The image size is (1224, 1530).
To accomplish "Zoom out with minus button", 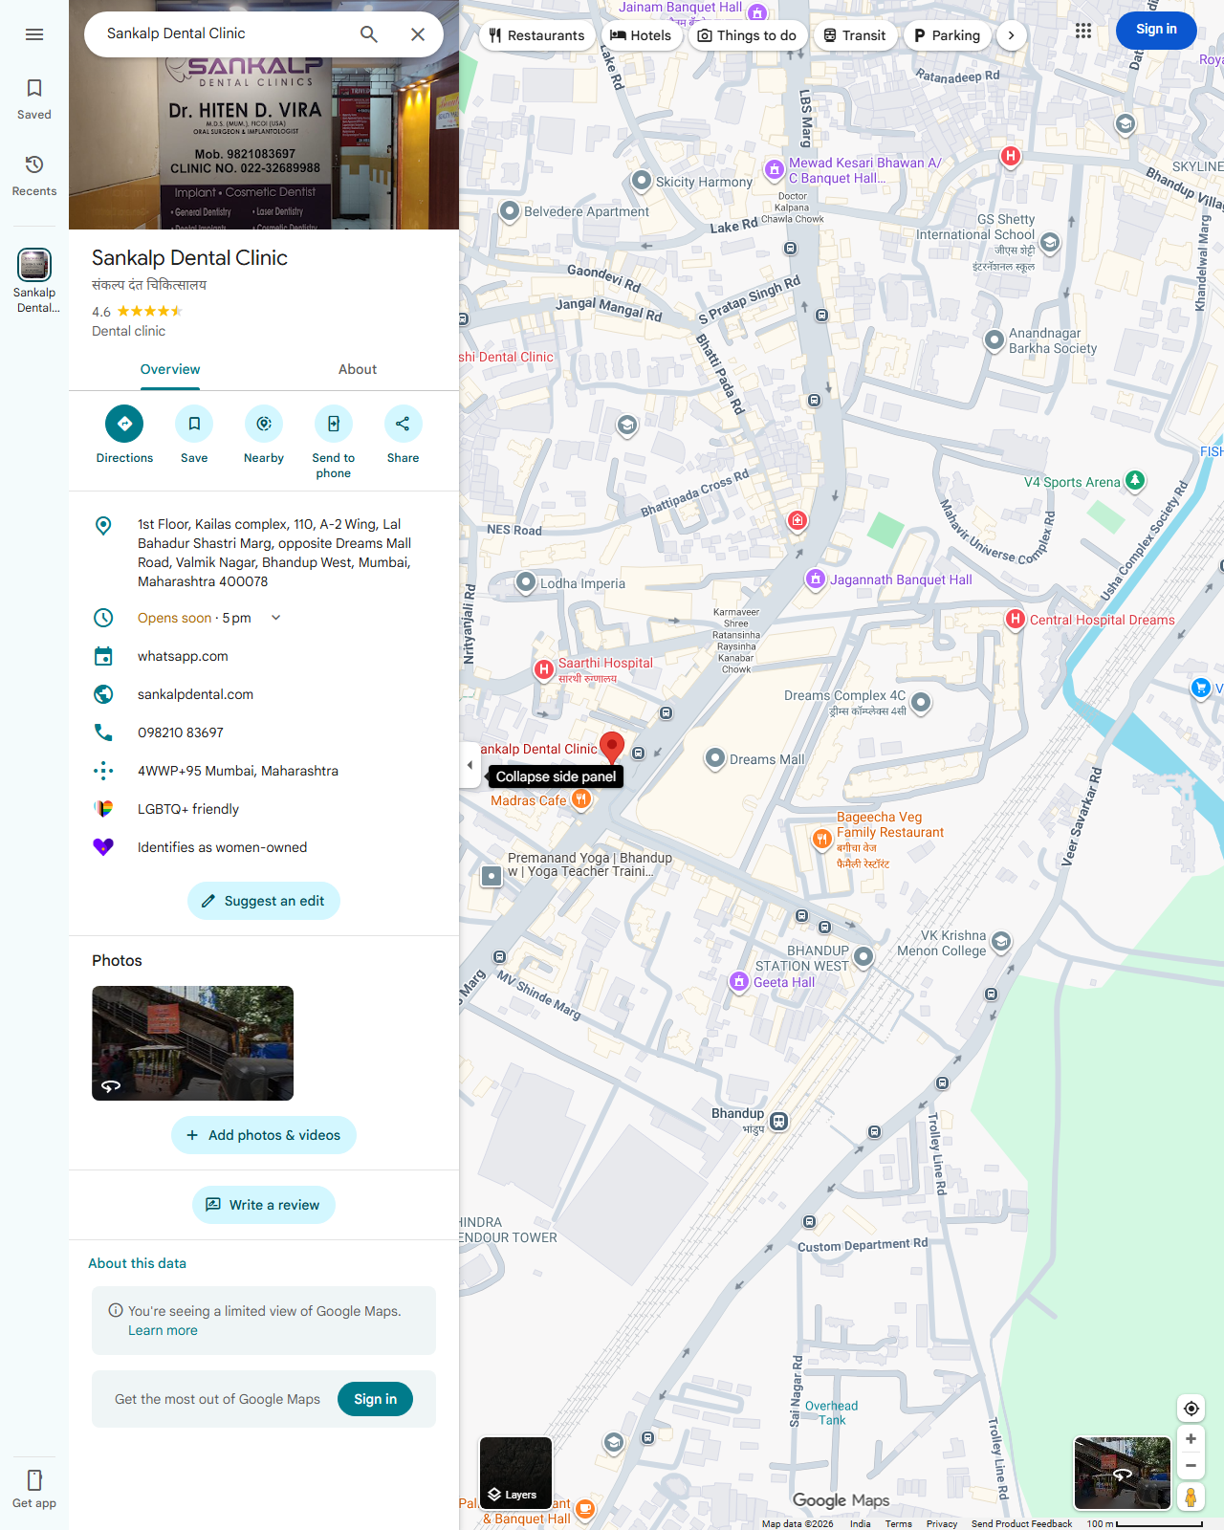I will pyautogui.click(x=1191, y=1465).
